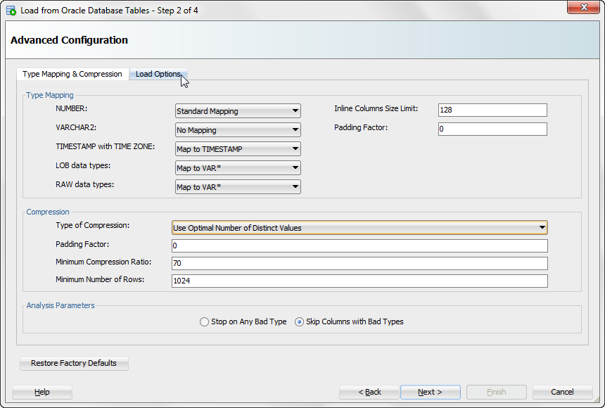Click Restore Factory Defaults button
605x408 pixels.
coord(74,363)
